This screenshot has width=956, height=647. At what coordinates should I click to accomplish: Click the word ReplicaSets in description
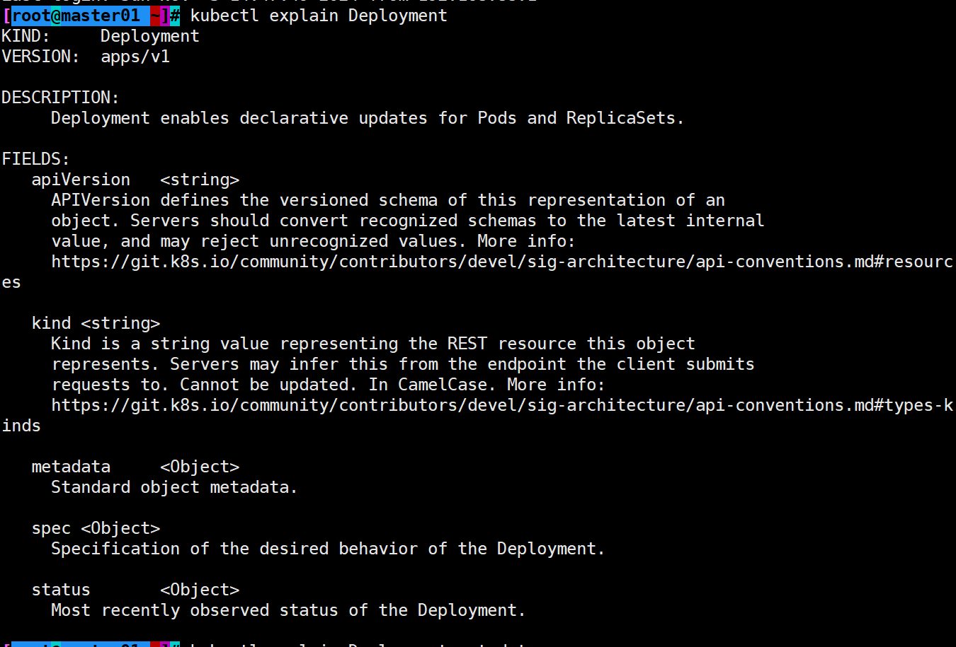tap(621, 118)
